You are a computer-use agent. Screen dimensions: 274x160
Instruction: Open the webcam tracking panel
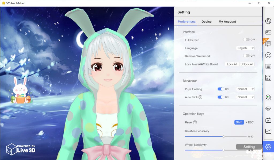pyautogui.click(x=269, y=97)
